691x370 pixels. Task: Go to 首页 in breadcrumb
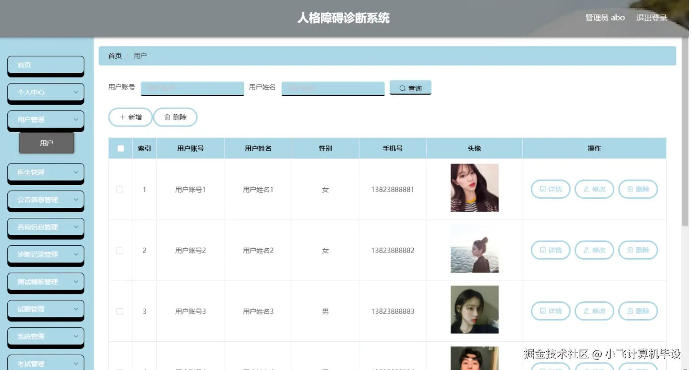click(115, 56)
